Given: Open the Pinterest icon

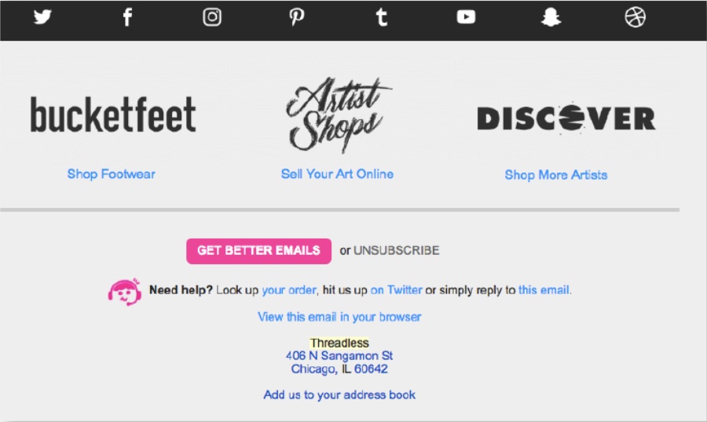Looking at the screenshot, I should pos(296,17).
